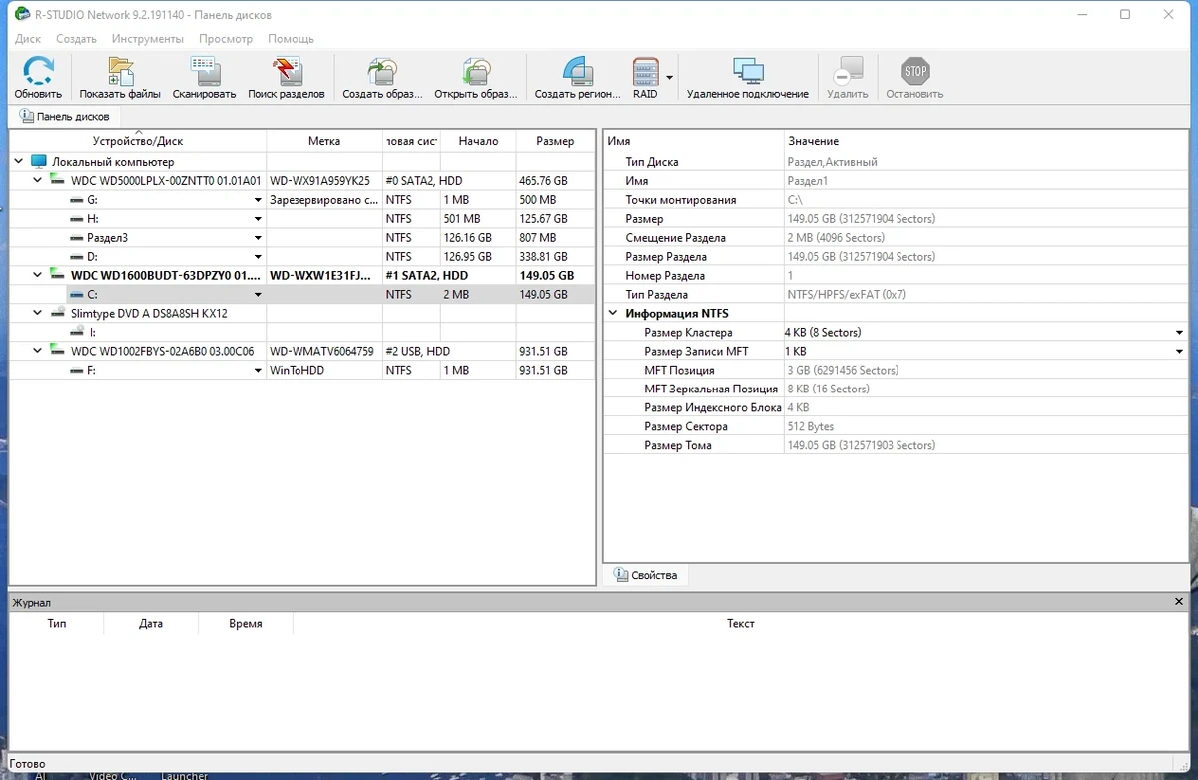Open dropdown arrow next to D: partition
The width and height of the screenshot is (1198, 780).
click(x=258, y=257)
